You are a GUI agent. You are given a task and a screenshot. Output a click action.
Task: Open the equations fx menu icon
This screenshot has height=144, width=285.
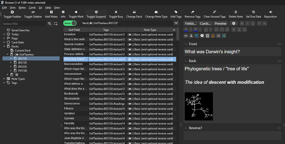(244, 29)
